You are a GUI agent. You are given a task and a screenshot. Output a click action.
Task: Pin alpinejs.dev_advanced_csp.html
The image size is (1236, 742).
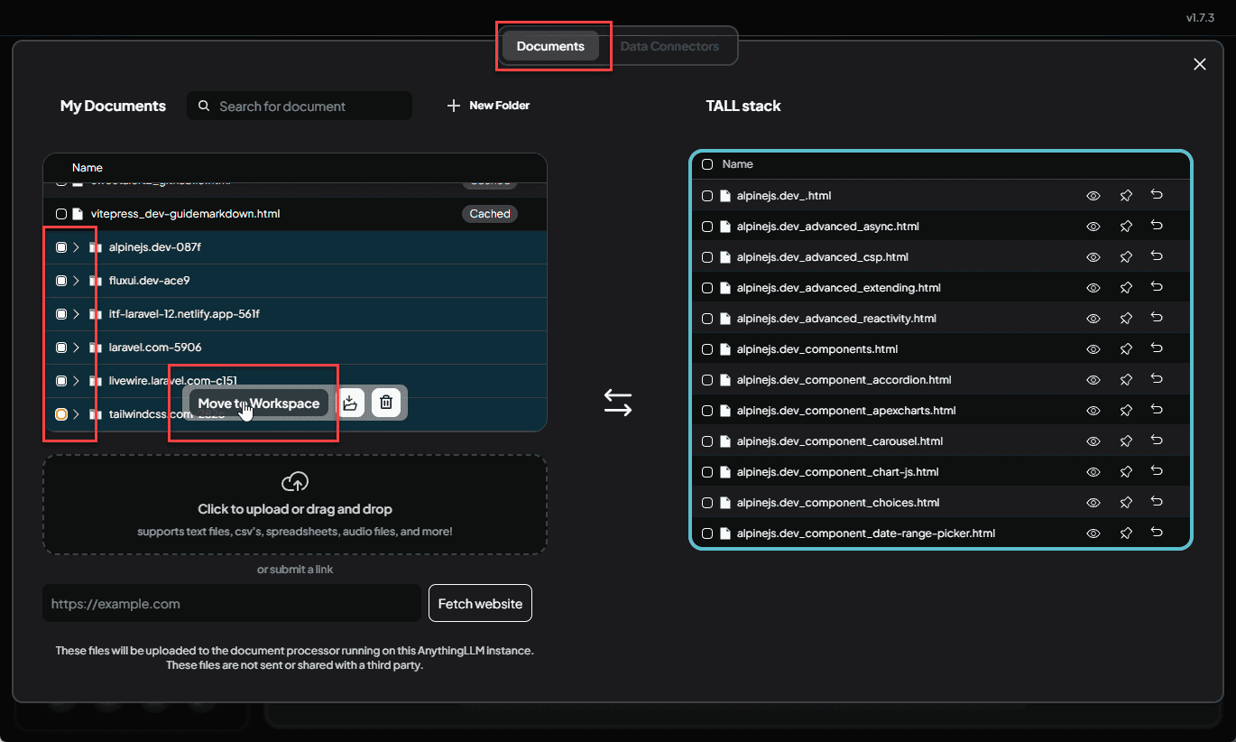tap(1126, 257)
